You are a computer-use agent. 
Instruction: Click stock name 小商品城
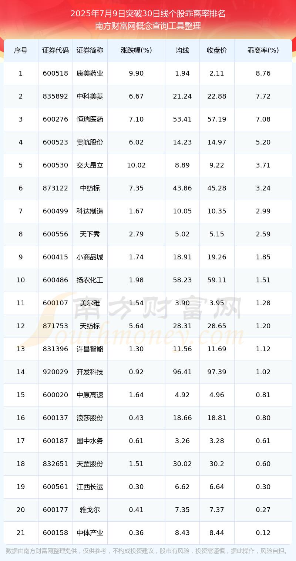(90, 257)
